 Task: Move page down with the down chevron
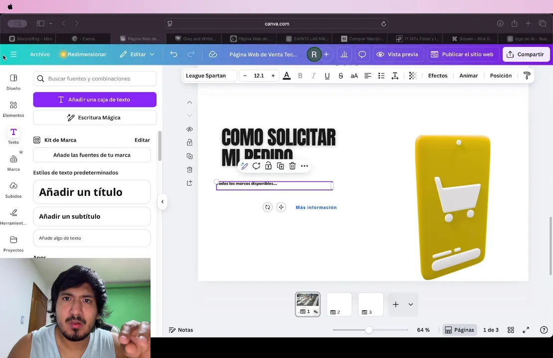pos(189,115)
